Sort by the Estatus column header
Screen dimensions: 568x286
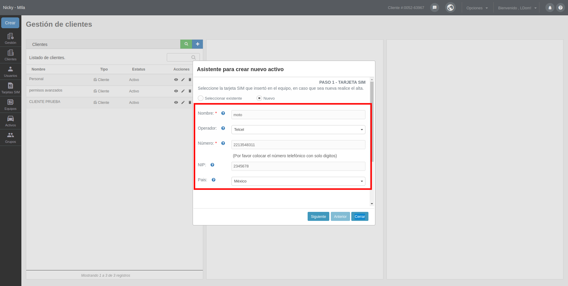pyautogui.click(x=138, y=69)
